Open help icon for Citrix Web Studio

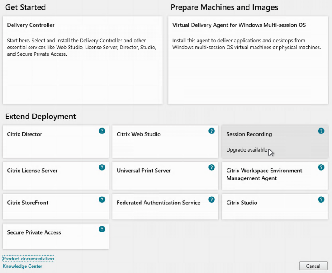[x=211, y=131]
